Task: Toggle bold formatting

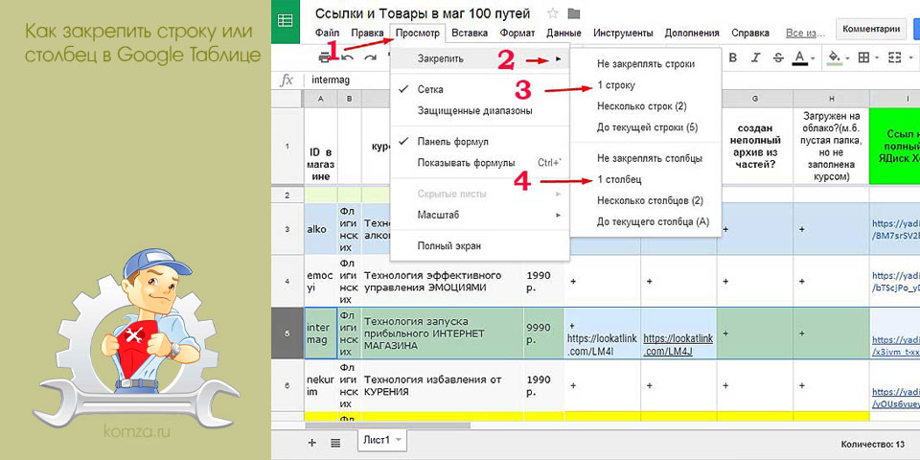Action: click(x=732, y=57)
